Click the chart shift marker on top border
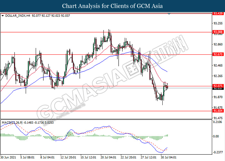This screenshot has height=161, width=225. coord(169,14)
